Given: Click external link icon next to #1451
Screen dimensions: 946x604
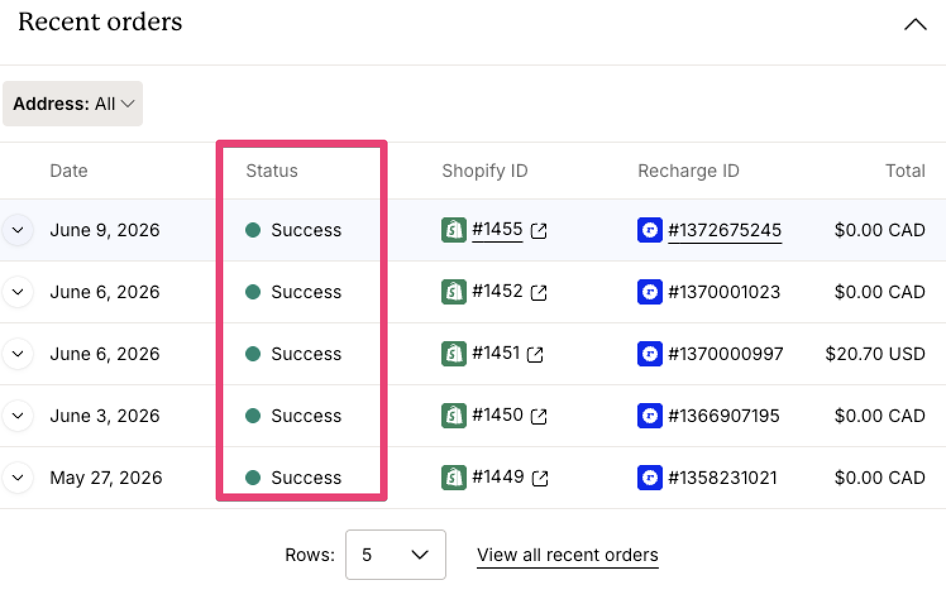Looking at the screenshot, I should click(x=535, y=354).
